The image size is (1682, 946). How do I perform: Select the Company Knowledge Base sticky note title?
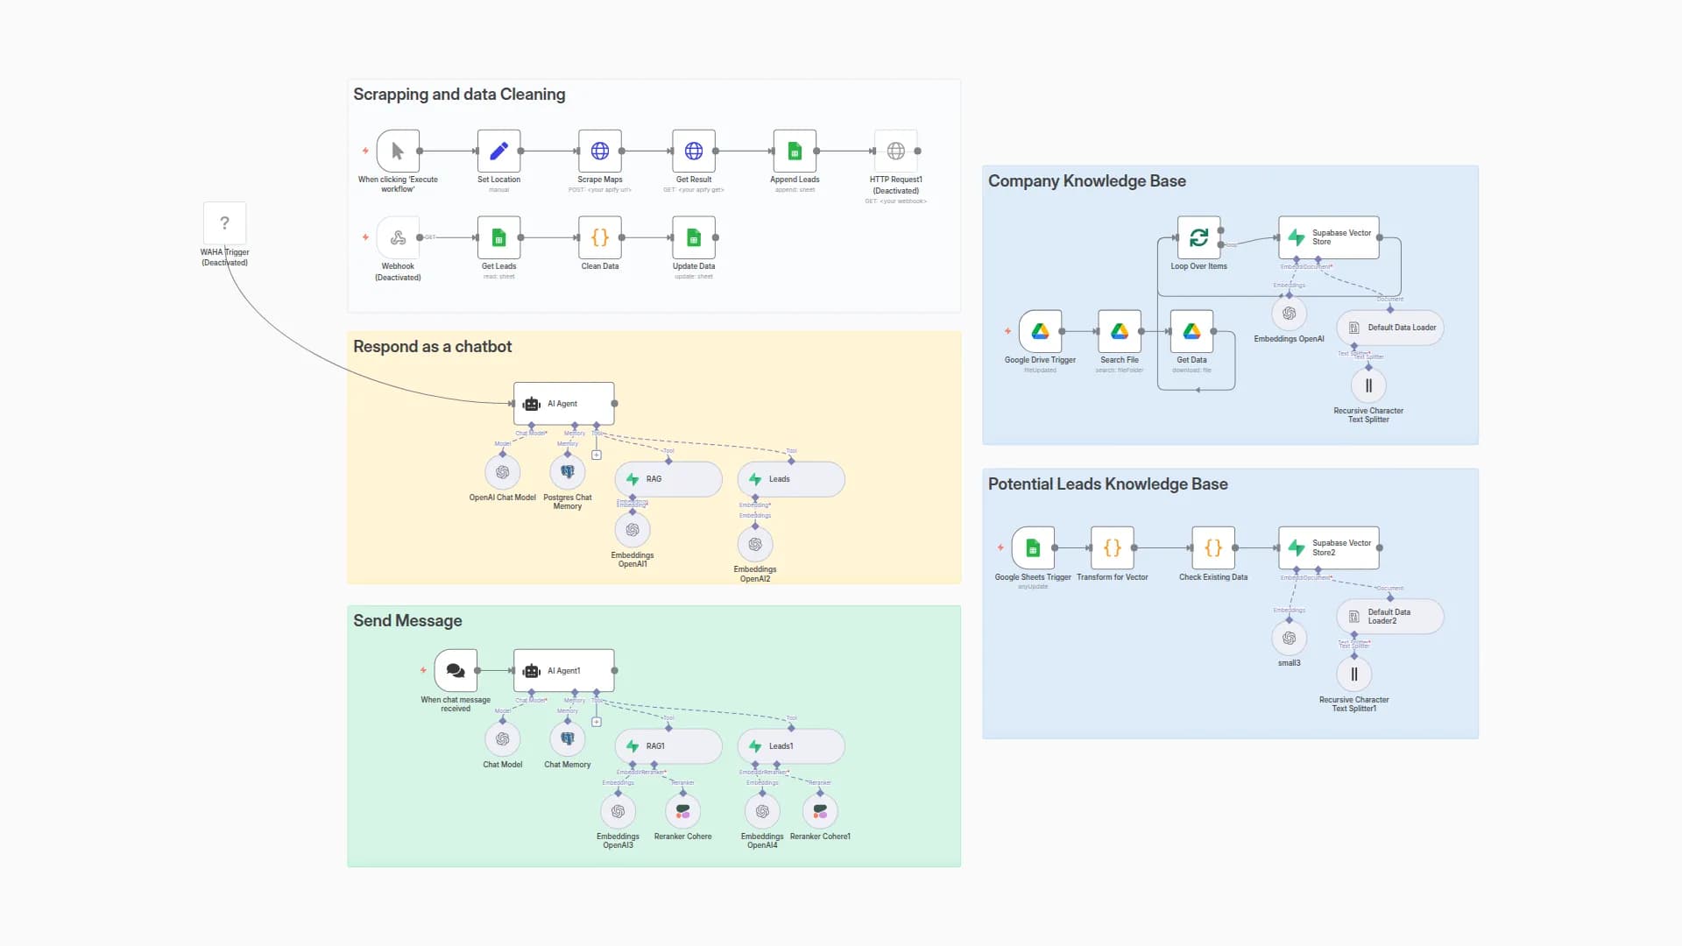point(1086,181)
